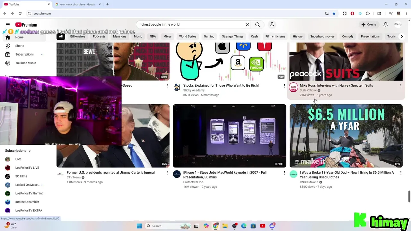Open the Windows Start menu
Viewport: 411px width, 231px height.
pos(139,226)
